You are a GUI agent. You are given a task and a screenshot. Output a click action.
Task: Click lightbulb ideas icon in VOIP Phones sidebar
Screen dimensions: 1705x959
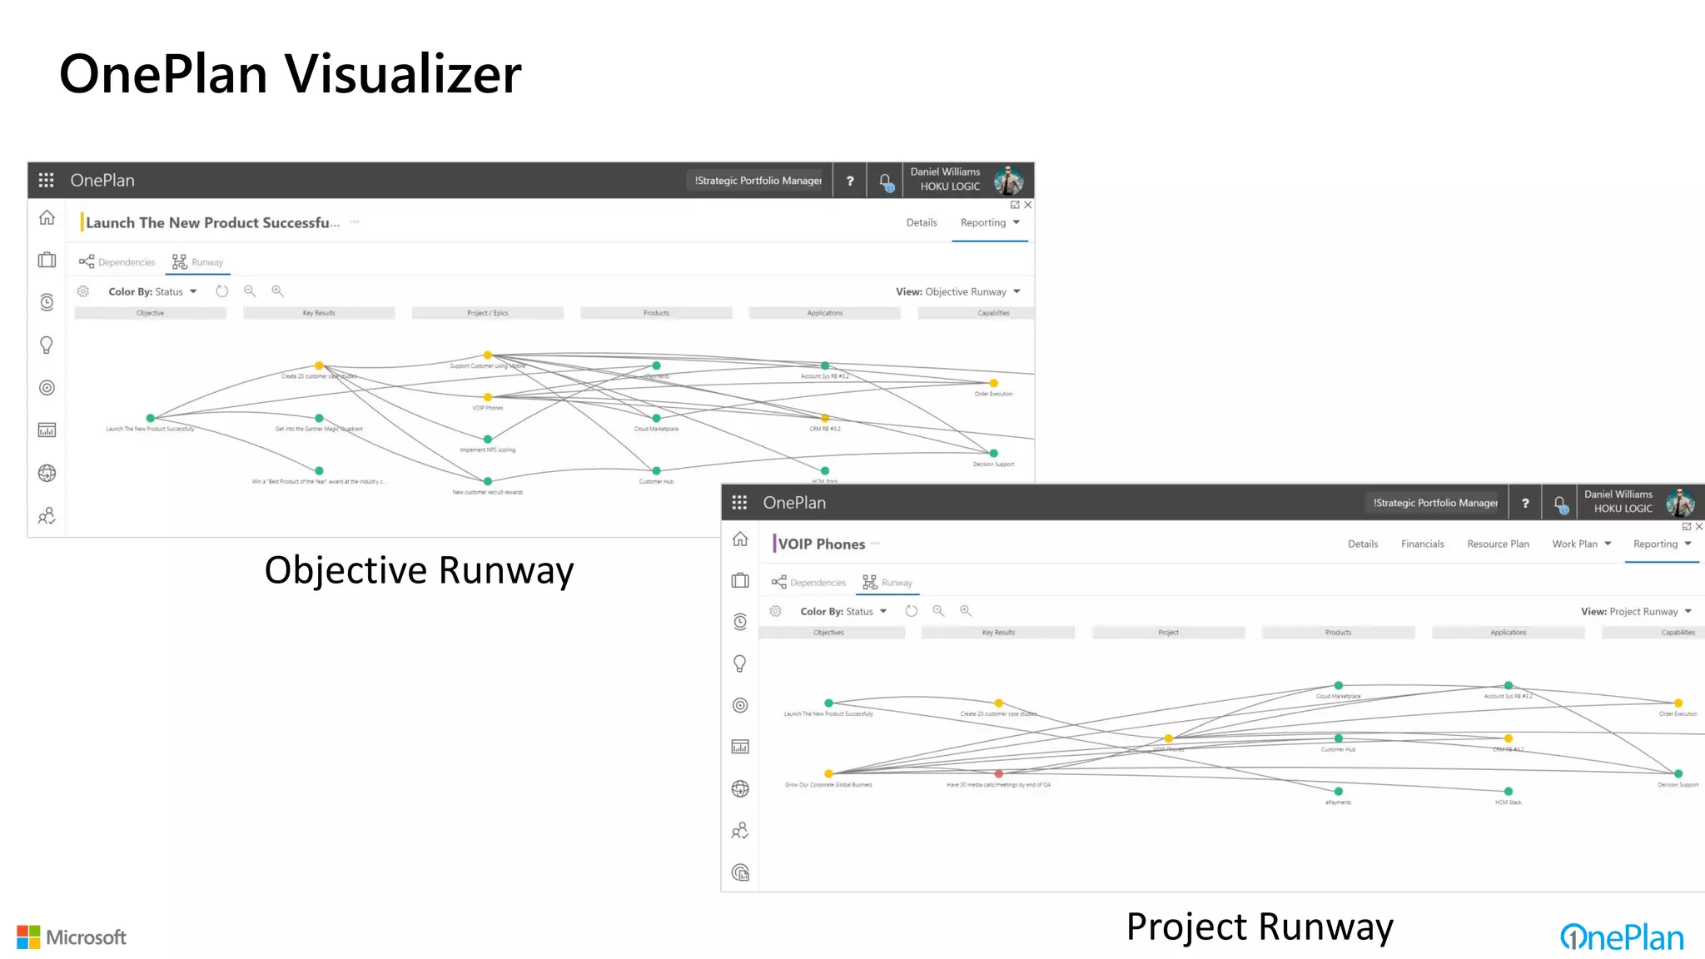739,663
